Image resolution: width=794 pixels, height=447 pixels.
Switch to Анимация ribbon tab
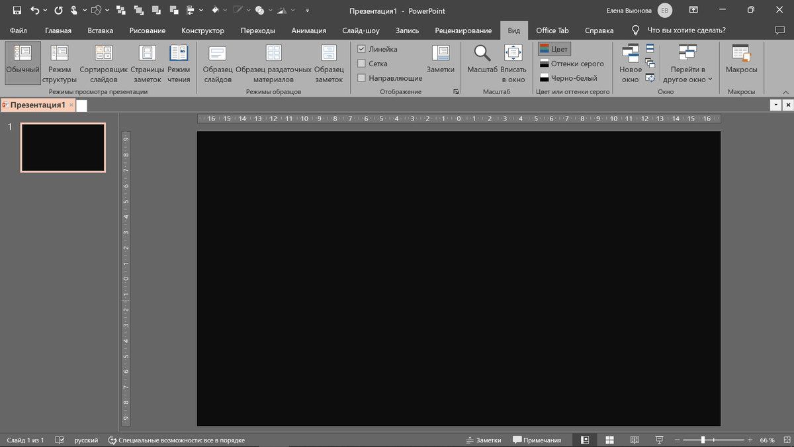click(x=309, y=30)
